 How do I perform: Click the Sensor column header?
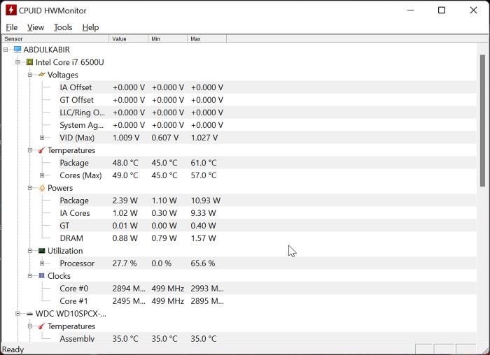[55, 38]
